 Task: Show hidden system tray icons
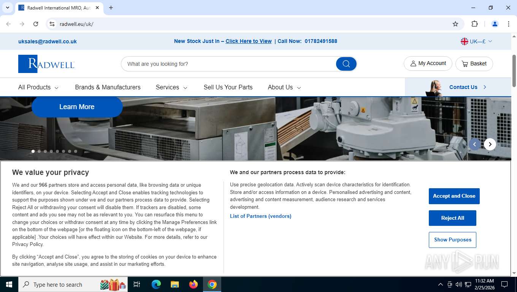point(441,284)
